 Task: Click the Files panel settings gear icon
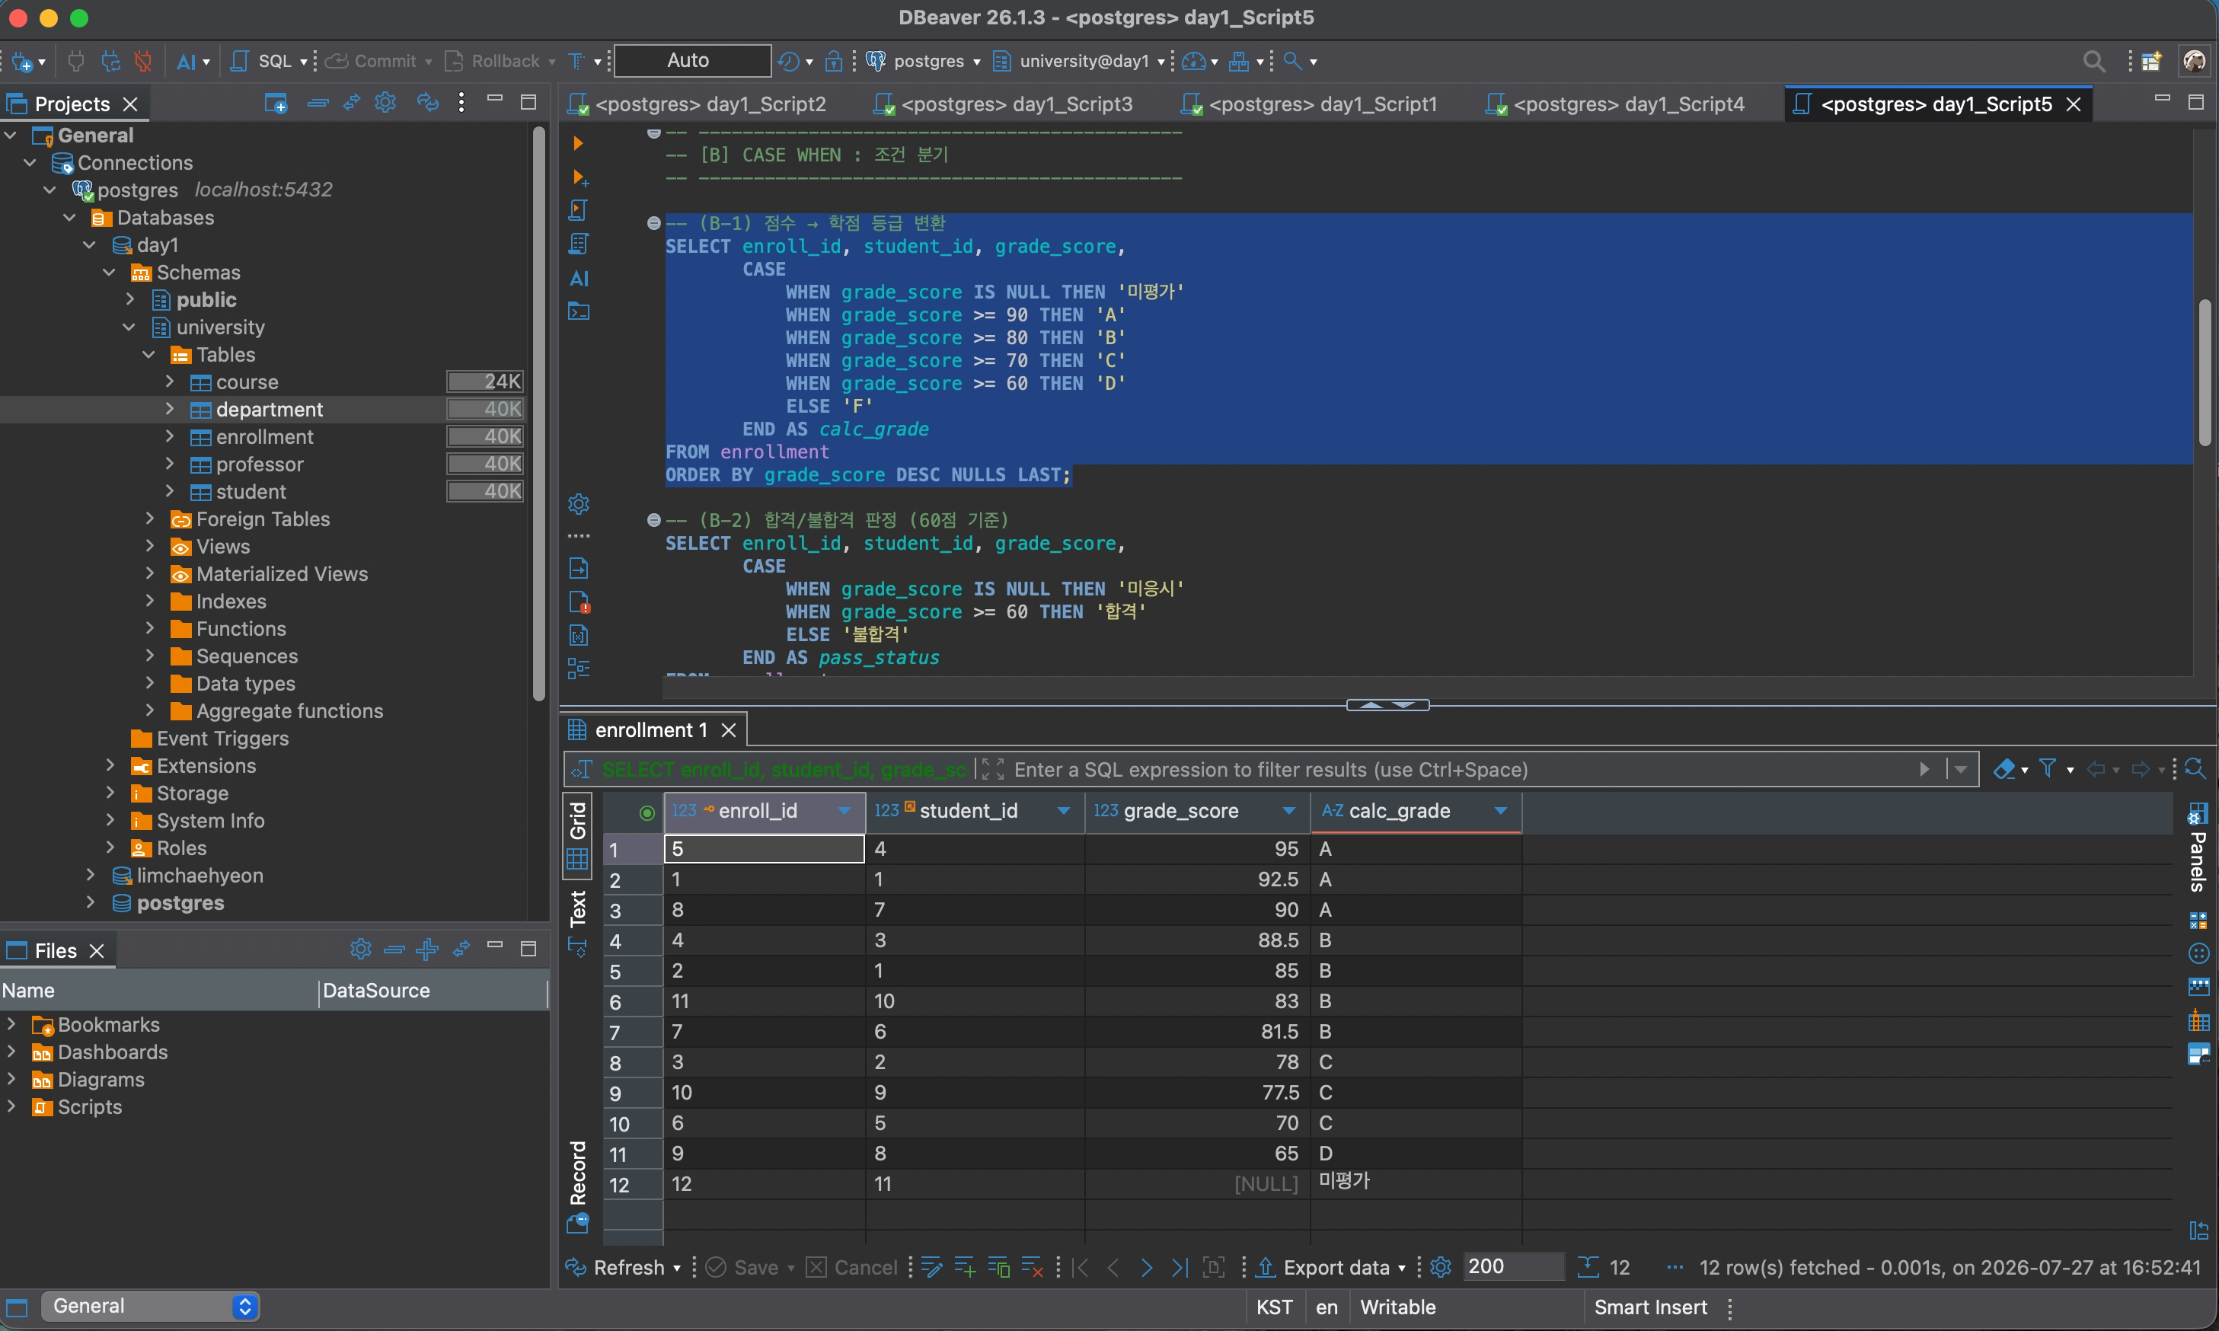(x=360, y=949)
